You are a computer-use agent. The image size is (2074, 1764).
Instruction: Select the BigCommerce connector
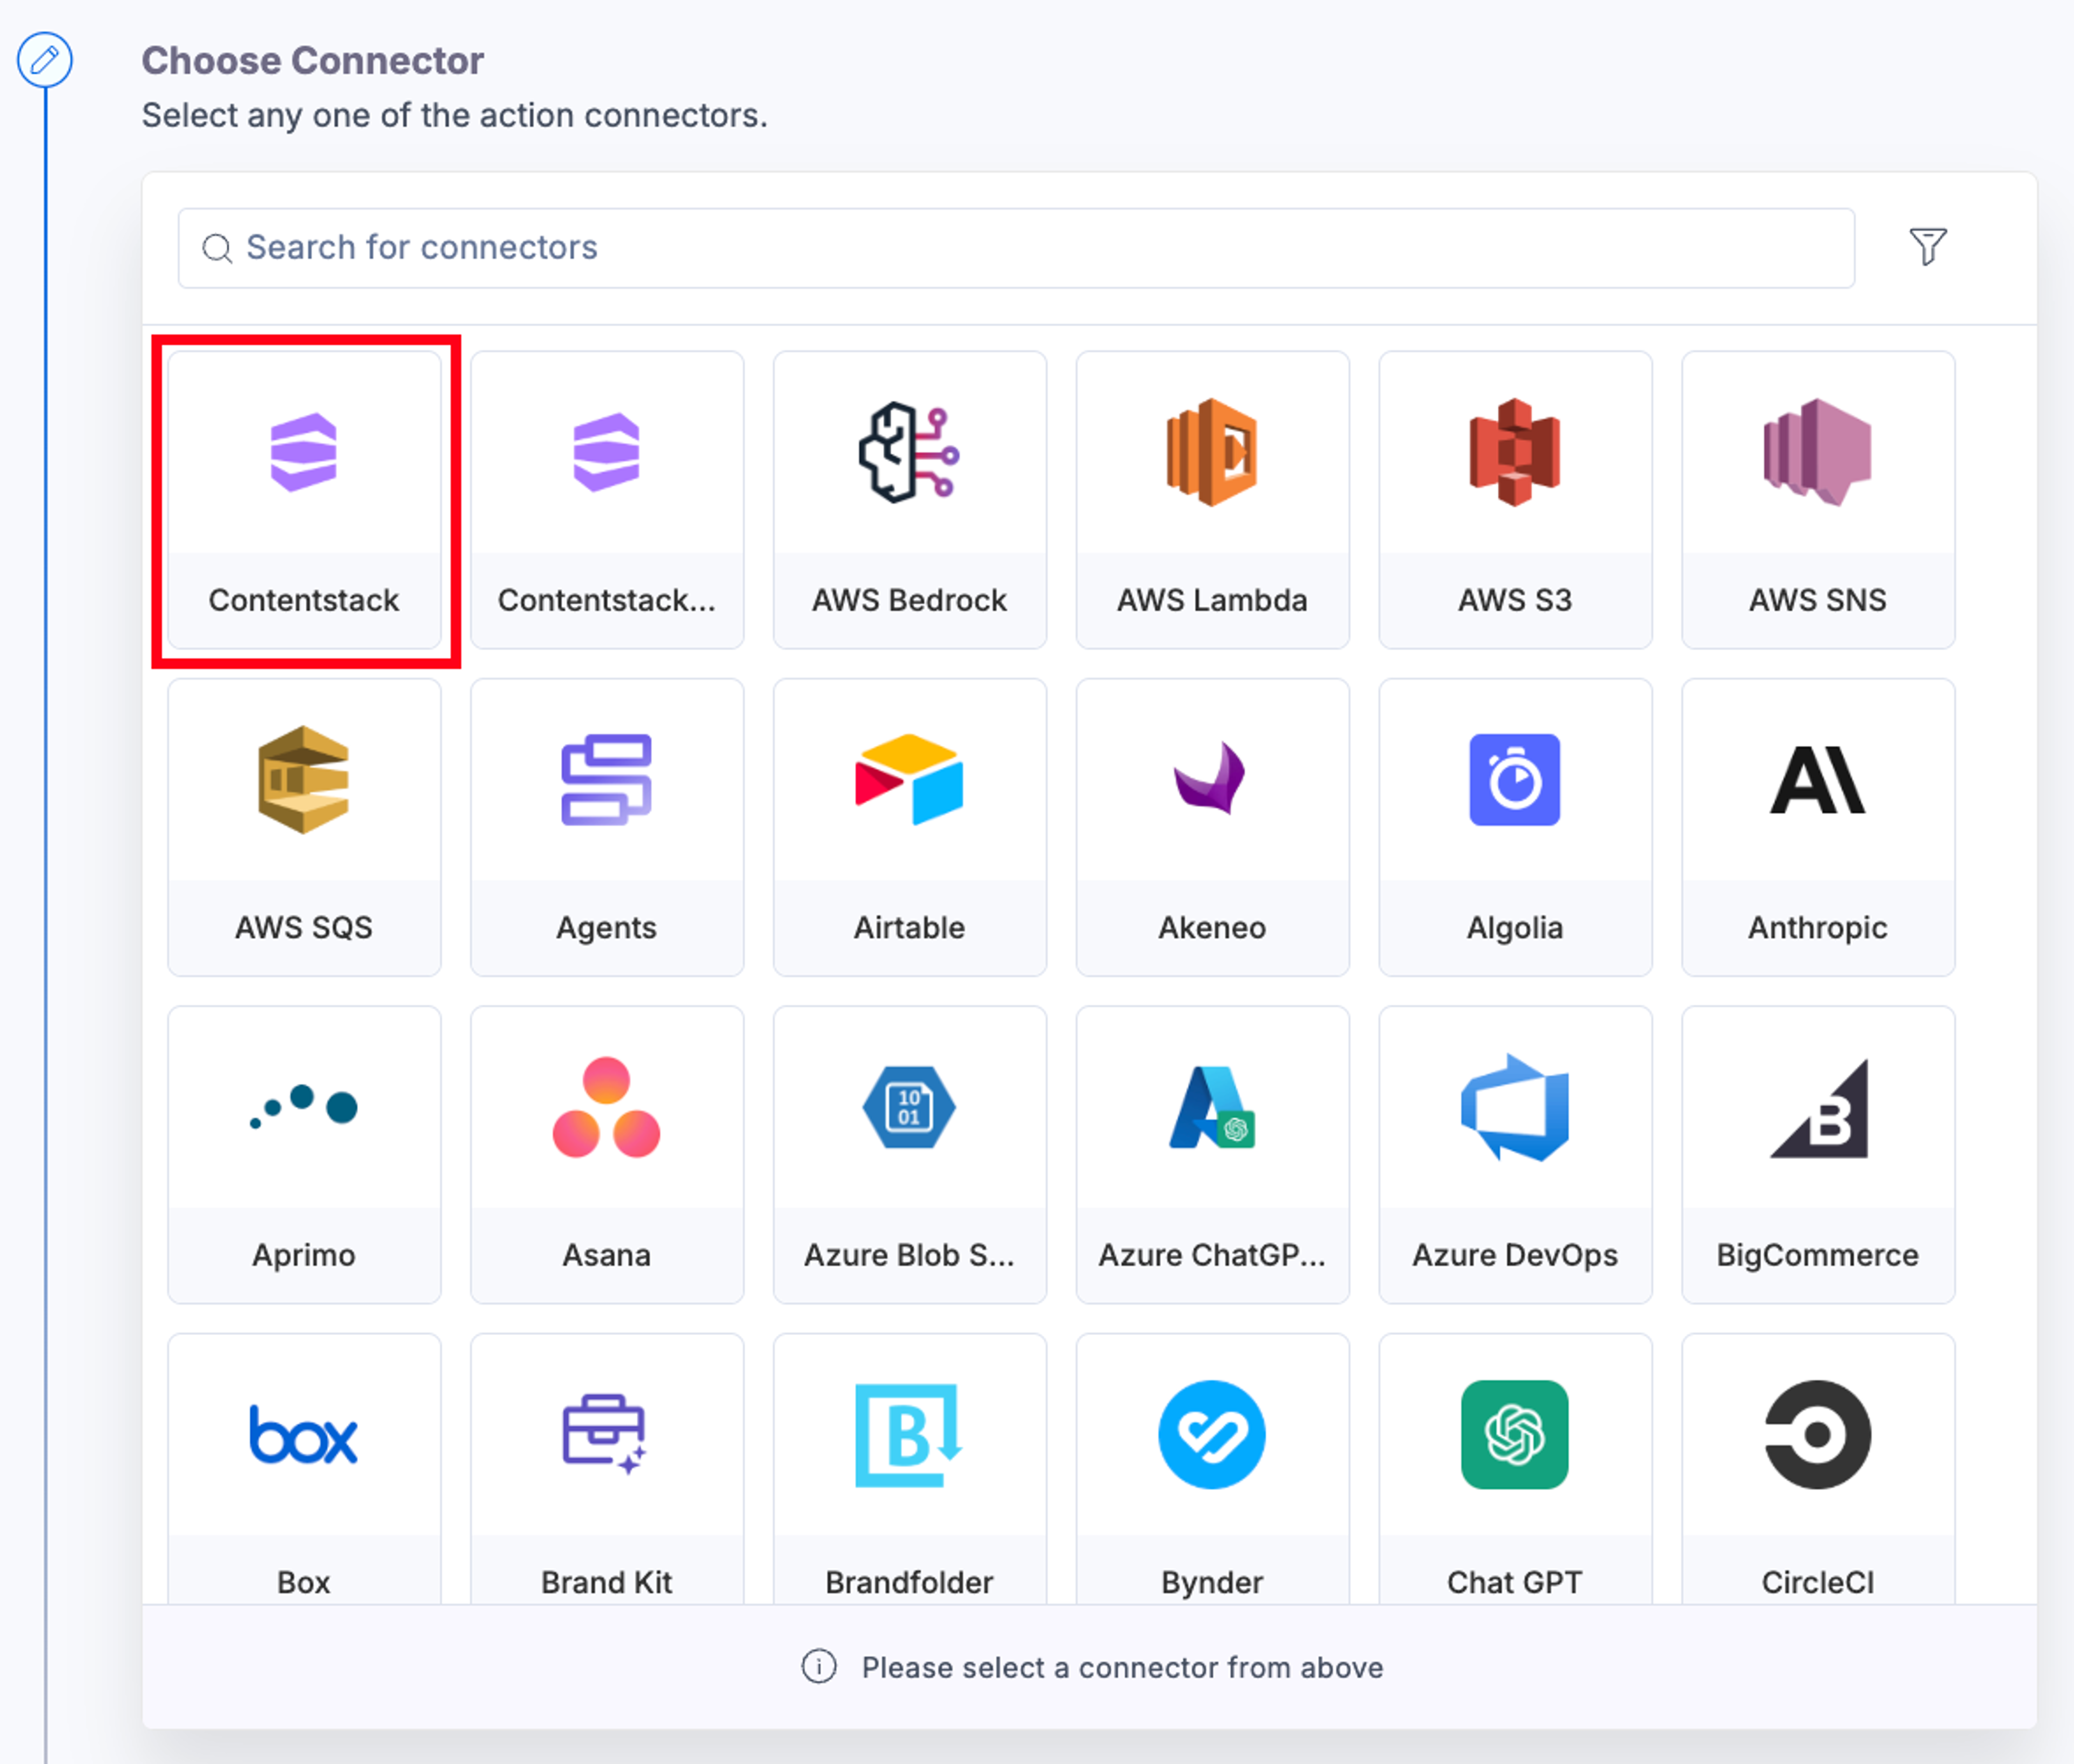pyautogui.click(x=1819, y=1155)
